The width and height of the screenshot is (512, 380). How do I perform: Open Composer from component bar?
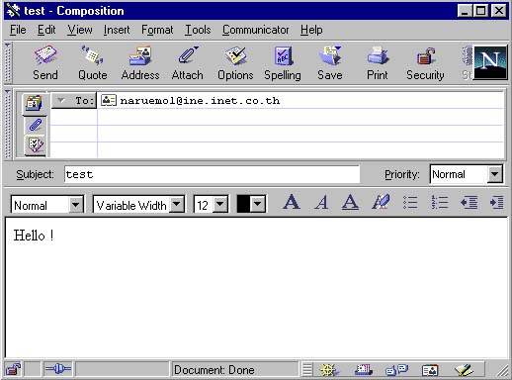[464, 370]
